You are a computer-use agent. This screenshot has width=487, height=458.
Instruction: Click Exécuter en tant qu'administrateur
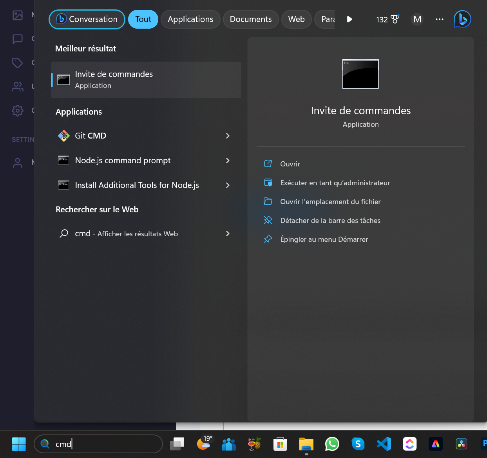click(335, 183)
